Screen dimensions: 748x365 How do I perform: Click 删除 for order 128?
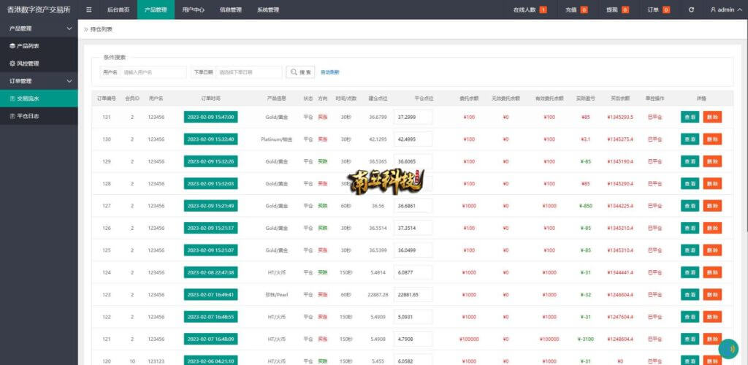point(712,183)
